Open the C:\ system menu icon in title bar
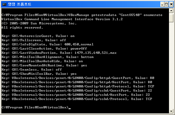Screen dimensions: 175x115 (x=4, y=4)
